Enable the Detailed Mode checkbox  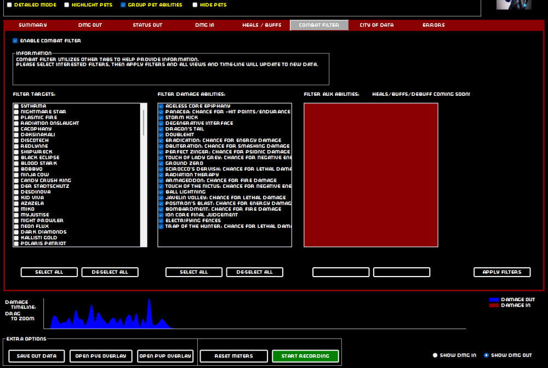click(9, 5)
